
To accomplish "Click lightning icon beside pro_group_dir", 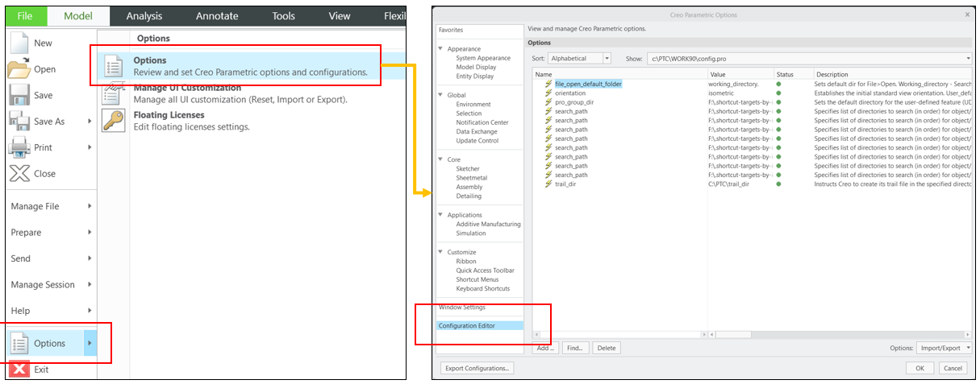I will coord(549,102).
